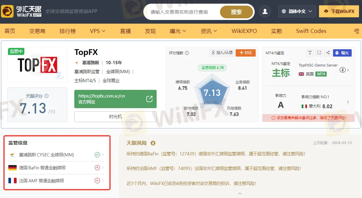Click the TopFX broker logo
The height and width of the screenshot is (198, 362).
click(37, 65)
